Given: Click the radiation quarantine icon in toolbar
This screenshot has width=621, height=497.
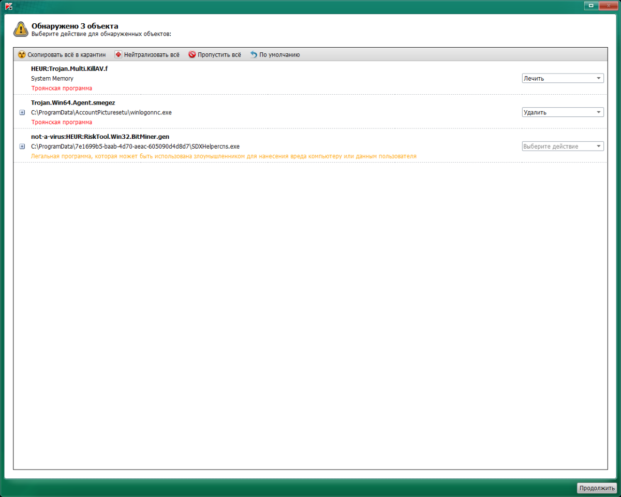Looking at the screenshot, I should click(x=22, y=54).
